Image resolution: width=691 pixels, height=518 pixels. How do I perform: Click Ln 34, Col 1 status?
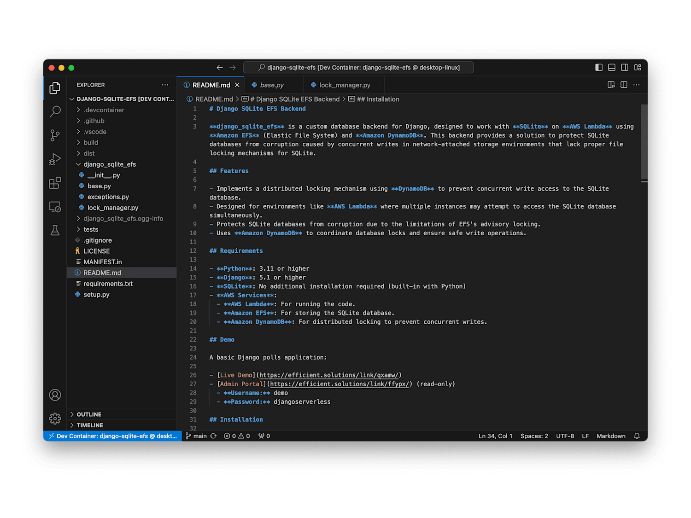[495, 436]
